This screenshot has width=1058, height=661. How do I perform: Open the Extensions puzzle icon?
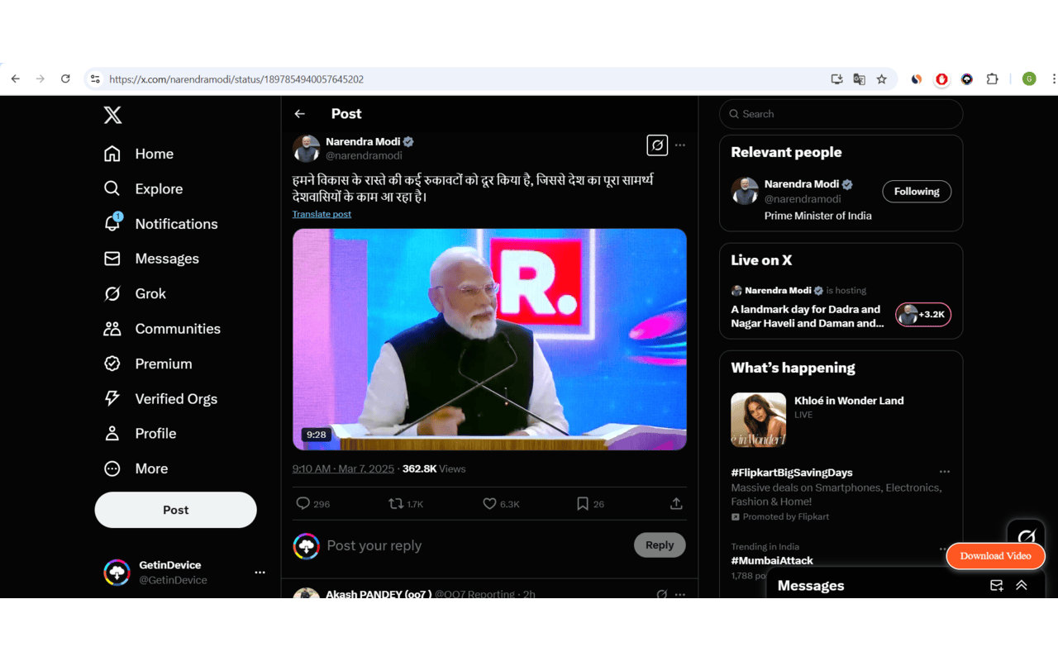pyautogui.click(x=993, y=79)
